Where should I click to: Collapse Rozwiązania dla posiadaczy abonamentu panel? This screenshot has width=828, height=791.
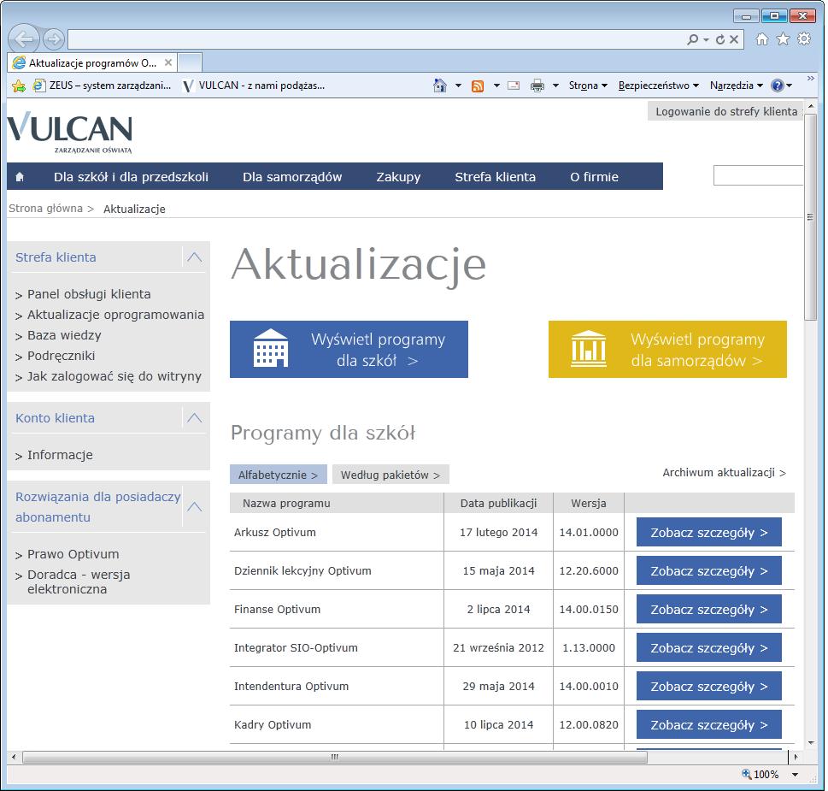click(194, 507)
